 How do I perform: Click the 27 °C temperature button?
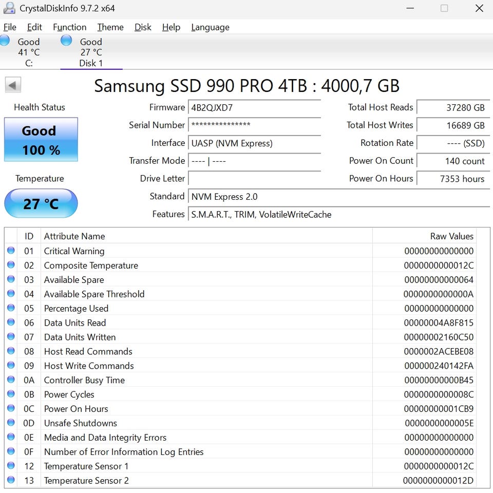pyautogui.click(x=41, y=203)
